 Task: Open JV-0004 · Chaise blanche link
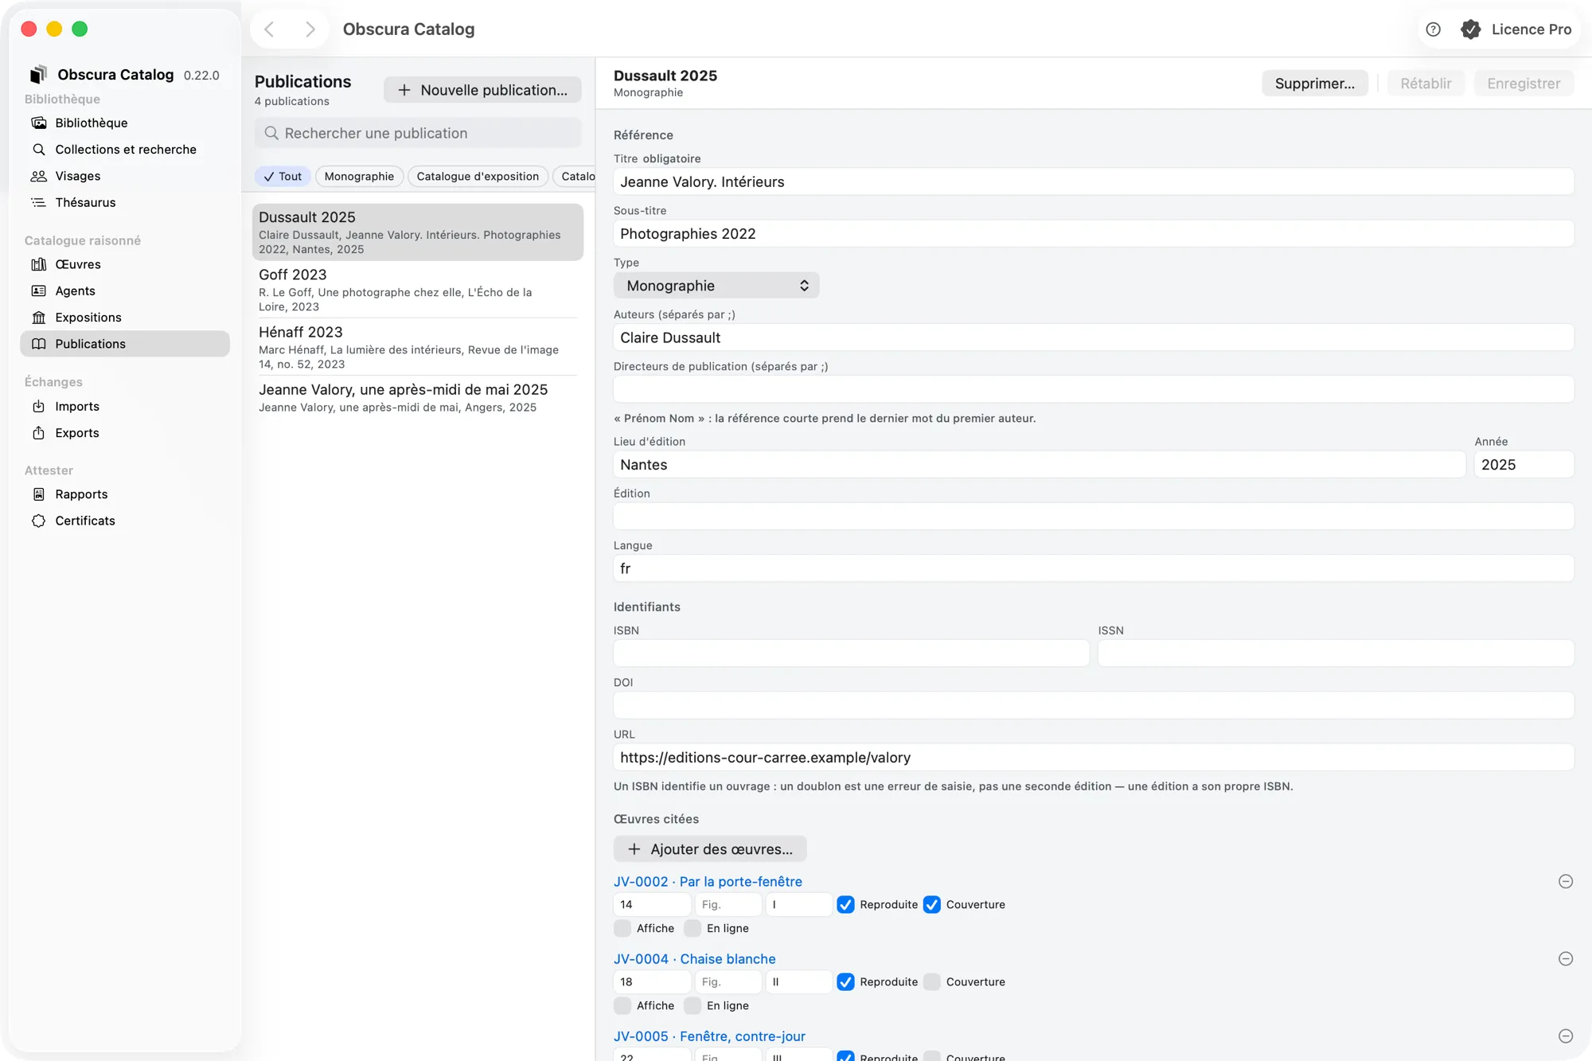(694, 958)
